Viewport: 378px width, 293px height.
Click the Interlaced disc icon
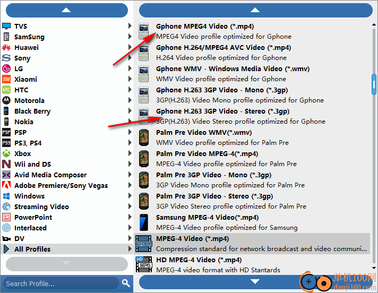tap(6, 228)
